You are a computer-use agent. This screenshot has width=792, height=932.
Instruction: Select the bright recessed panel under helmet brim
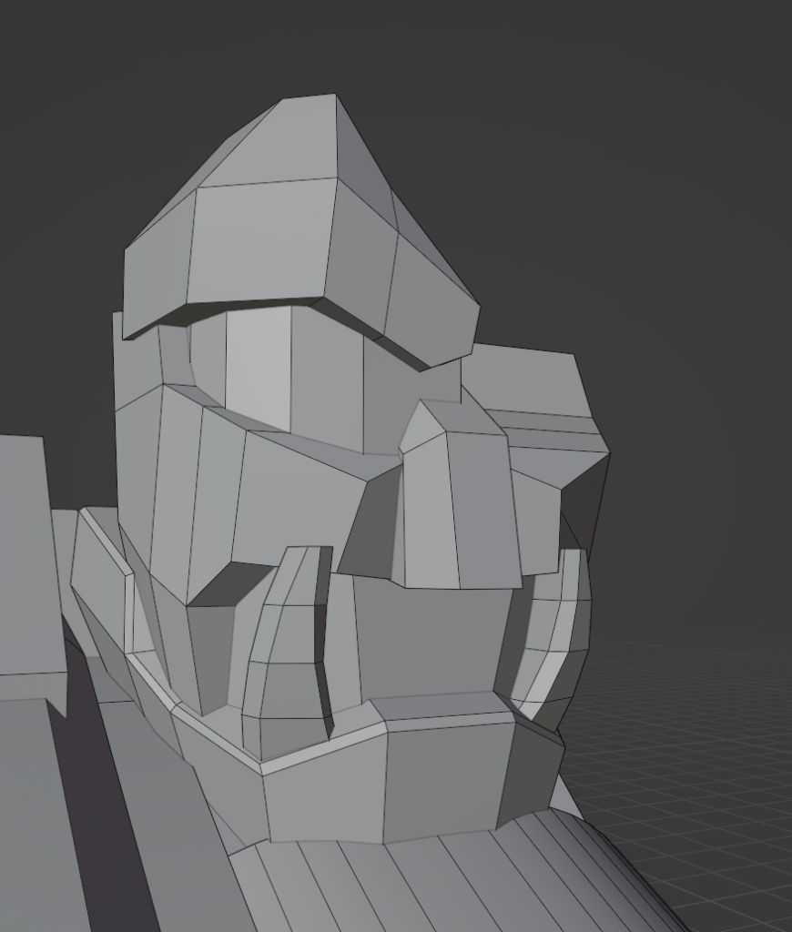258,364
